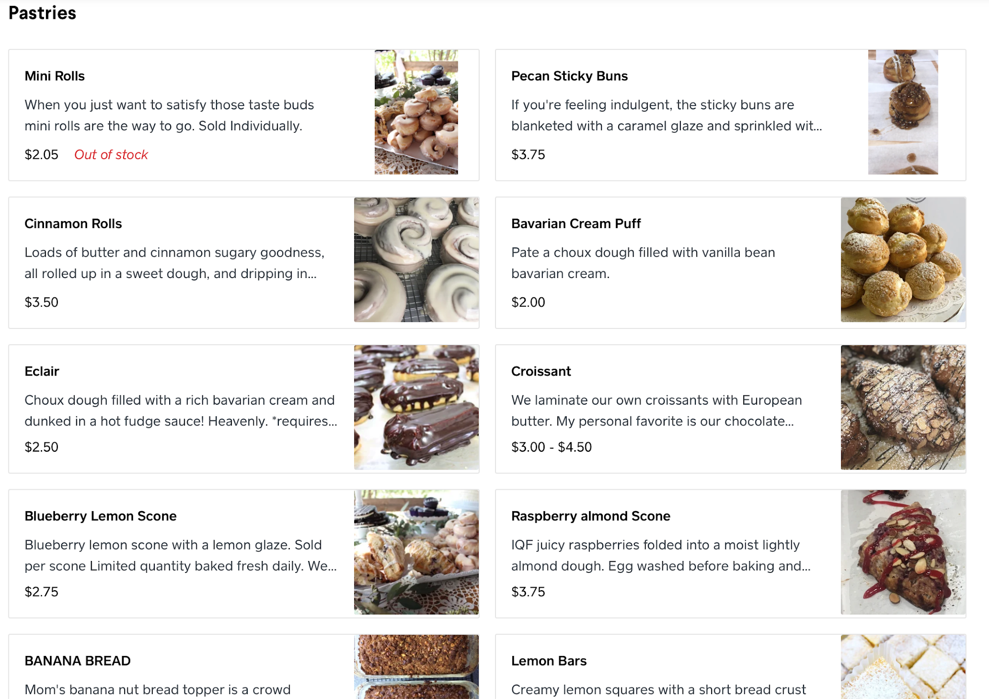This screenshot has width=989, height=699.
Task: Open the BANANA BREAD title link
Action: [x=78, y=661]
